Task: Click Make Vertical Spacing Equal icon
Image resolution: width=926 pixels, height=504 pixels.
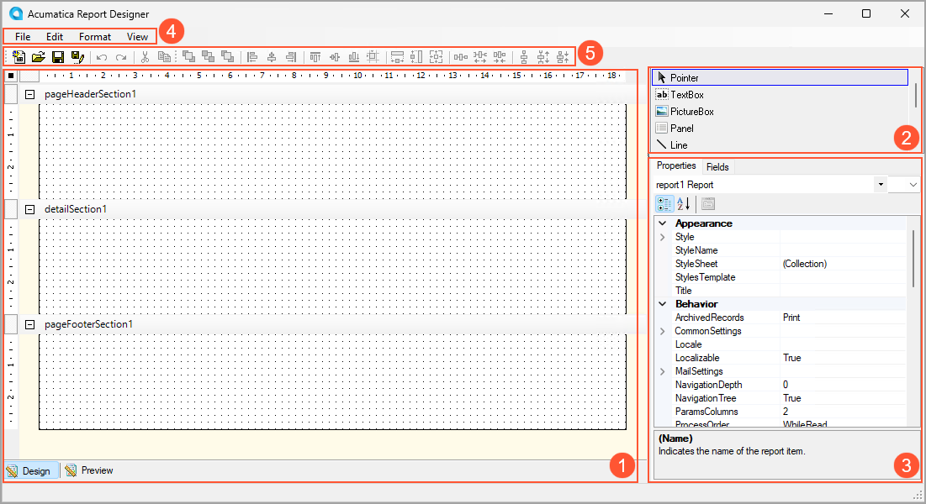Action: coord(524,56)
